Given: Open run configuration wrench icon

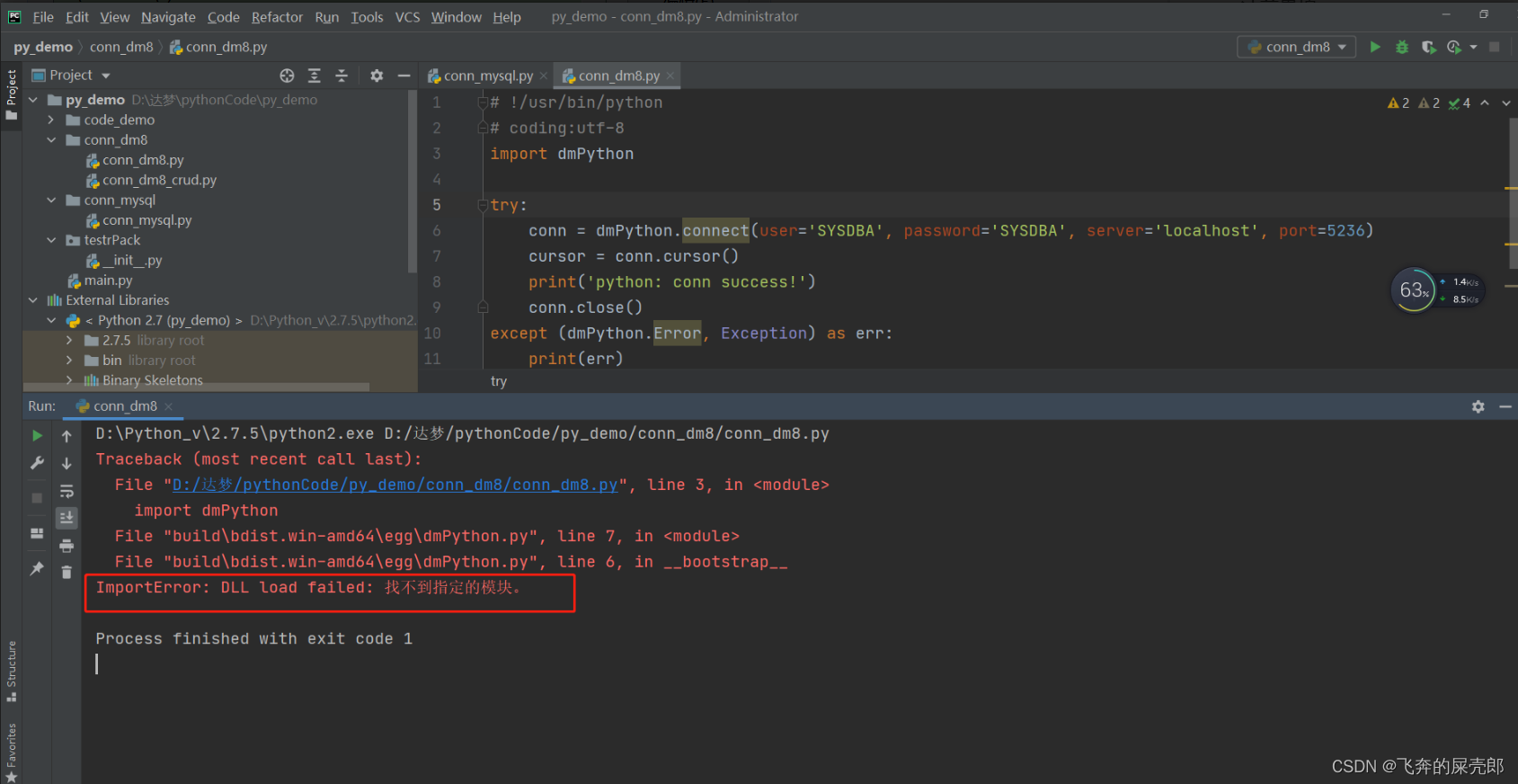Looking at the screenshot, I should click(37, 463).
